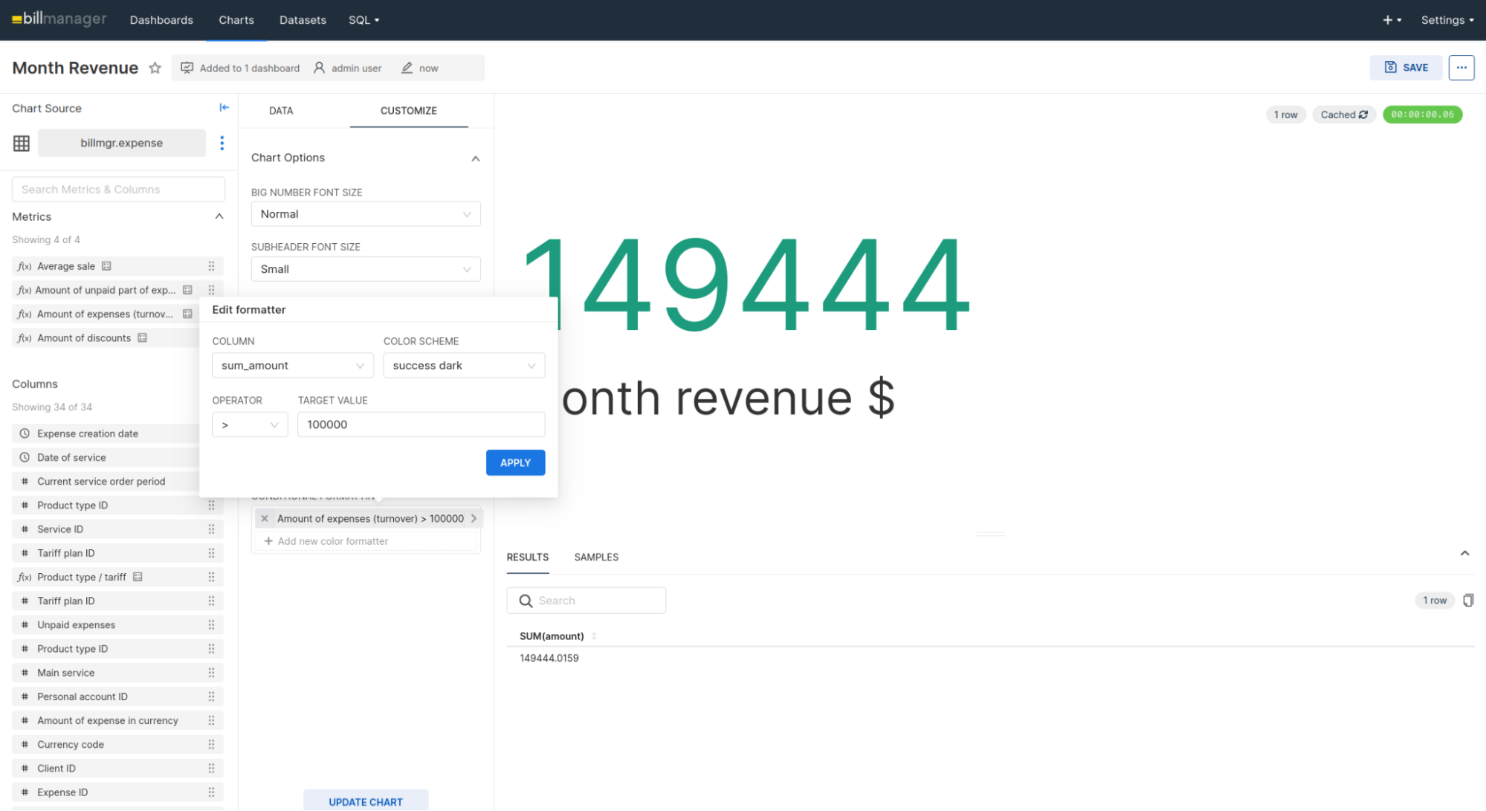Click the results Search field
Viewport: 1486px width, 811px height.
click(x=587, y=601)
